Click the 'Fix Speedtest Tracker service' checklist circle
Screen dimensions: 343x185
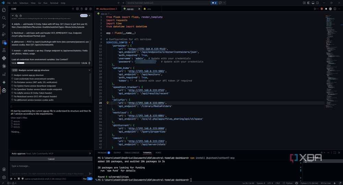[12, 89]
